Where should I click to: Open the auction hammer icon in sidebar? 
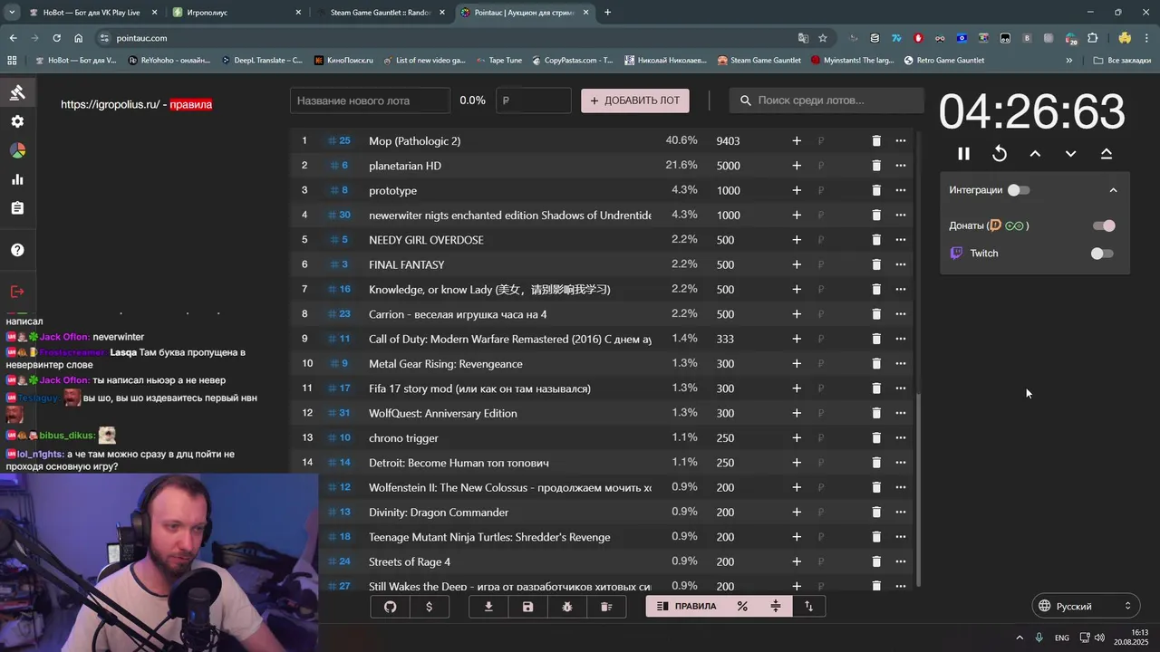point(17,92)
